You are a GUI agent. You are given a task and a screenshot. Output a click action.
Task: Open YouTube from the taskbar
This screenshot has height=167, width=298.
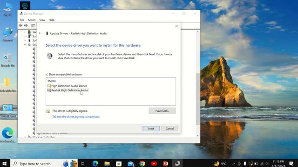pyautogui.click(x=154, y=163)
